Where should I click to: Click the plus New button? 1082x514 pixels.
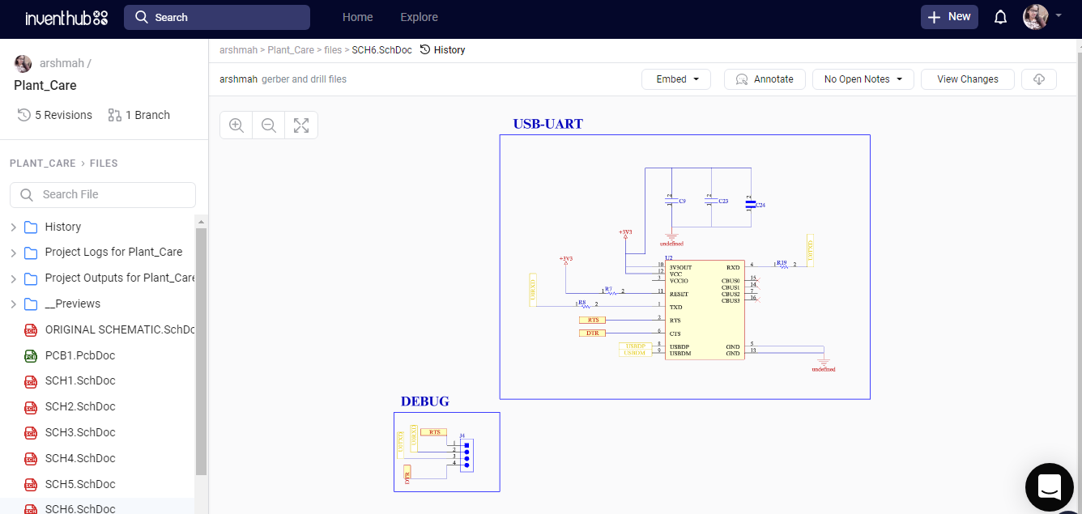tap(949, 17)
